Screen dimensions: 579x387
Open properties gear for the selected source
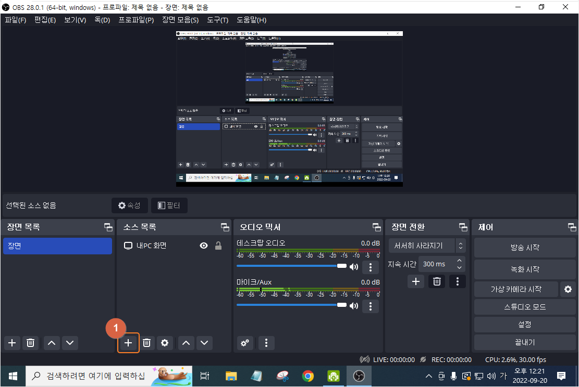pyautogui.click(x=165, y=343)
